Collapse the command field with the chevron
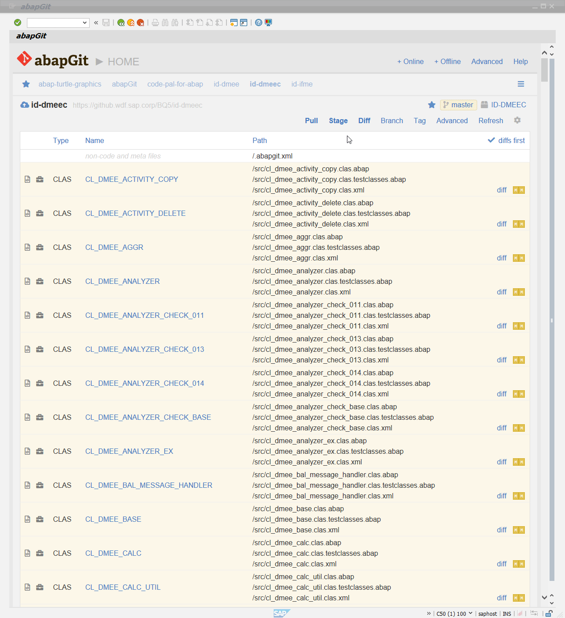This screenshot has height=618, width=565. 96,23
